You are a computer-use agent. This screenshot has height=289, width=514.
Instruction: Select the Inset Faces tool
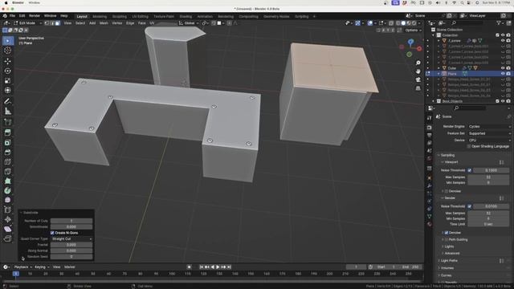(x=7, y=143)
